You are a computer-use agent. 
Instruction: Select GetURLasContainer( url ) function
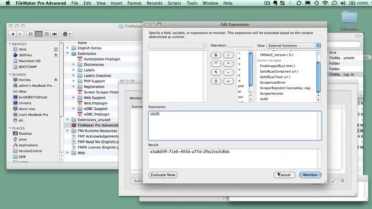point(279,71)
